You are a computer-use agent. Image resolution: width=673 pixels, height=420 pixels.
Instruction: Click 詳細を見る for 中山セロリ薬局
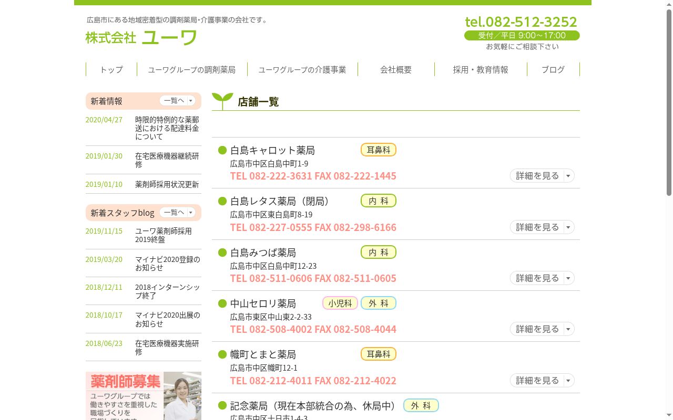click(x=542, y=329)
